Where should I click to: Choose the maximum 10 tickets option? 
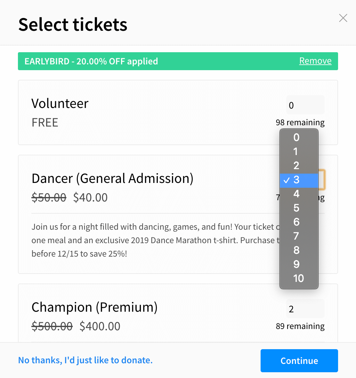pyautogui.click(x=298, y=278)
